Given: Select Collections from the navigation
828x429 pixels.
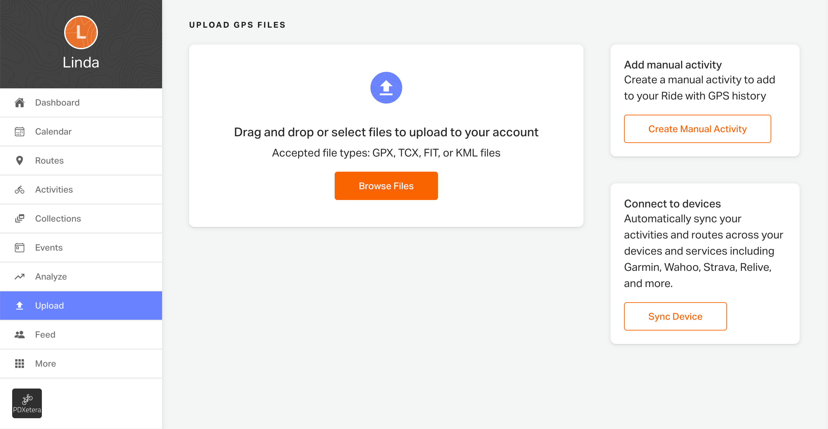Looking at the screenshot, I should (x=81, y=219).
